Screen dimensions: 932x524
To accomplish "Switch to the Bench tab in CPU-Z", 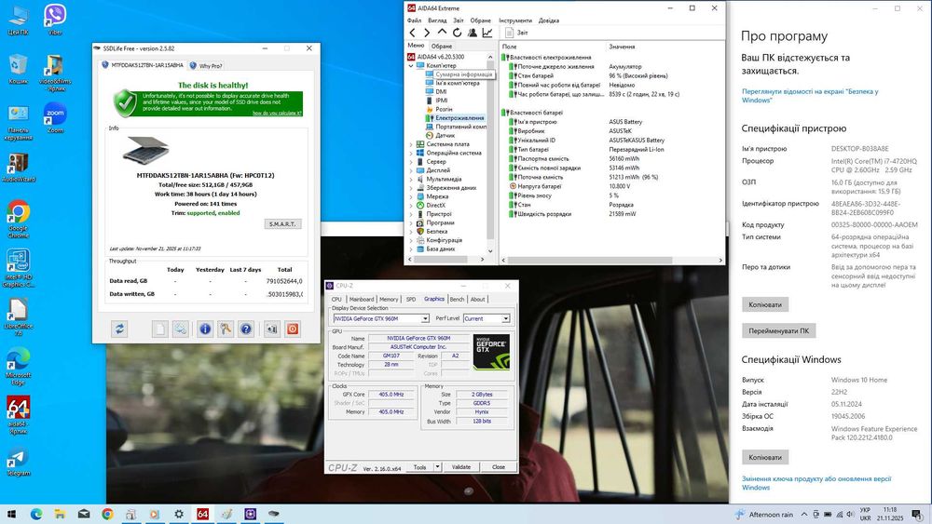I will [x=457, y=299].
